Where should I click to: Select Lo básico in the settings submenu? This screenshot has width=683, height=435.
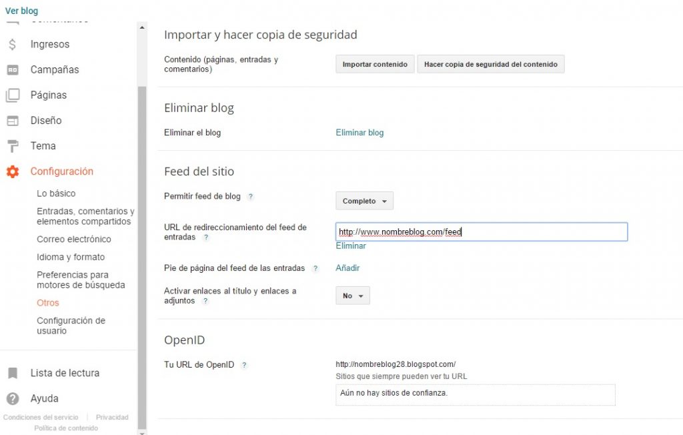[56, 193]
